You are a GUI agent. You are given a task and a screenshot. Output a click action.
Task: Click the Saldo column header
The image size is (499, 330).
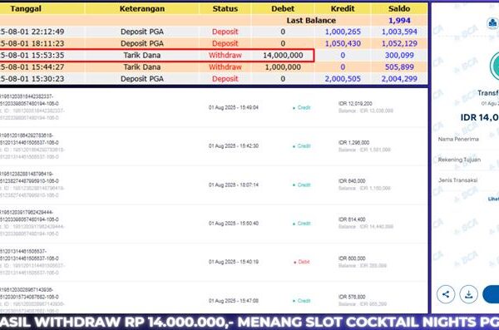[399, 8]
